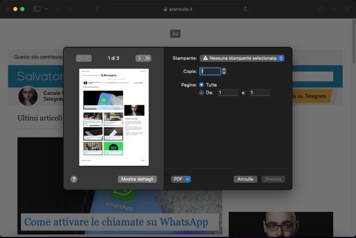Screen dimensions: 356x238
Task: Click the Da starting page field
Action: tap(228, 93)
